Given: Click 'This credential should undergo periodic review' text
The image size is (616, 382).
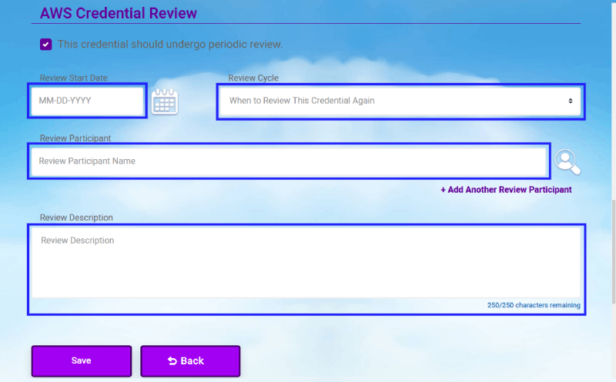Looking at the screenshot, I should (x=169, y=45).
